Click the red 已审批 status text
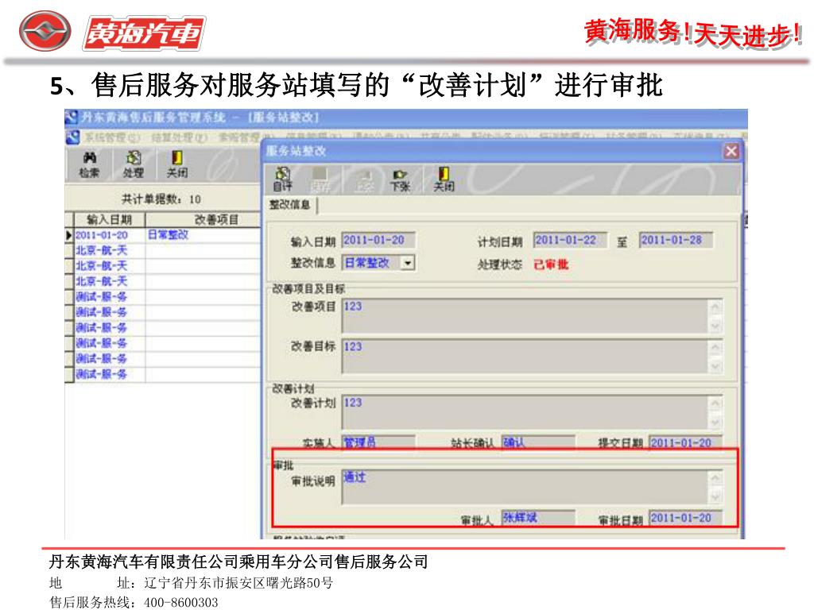The image size is (814, 610). coord(552,264)
